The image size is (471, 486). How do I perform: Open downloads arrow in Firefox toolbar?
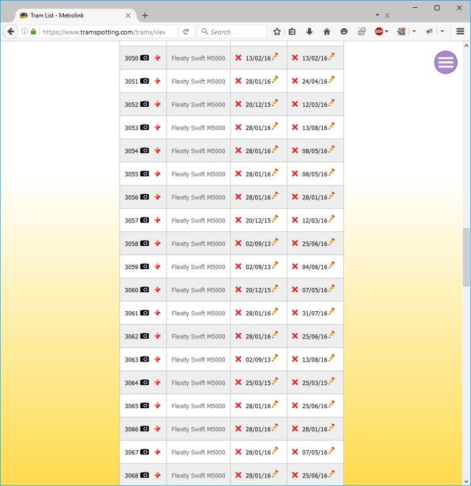309,32
